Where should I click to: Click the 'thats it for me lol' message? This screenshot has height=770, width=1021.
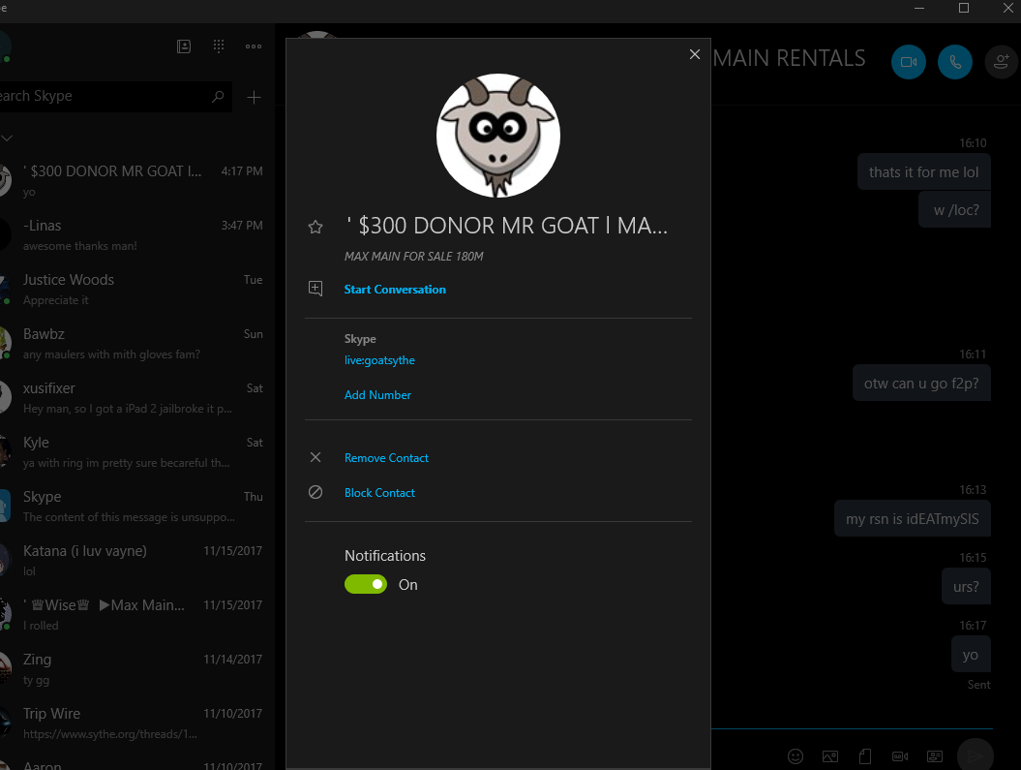(923, 172)
